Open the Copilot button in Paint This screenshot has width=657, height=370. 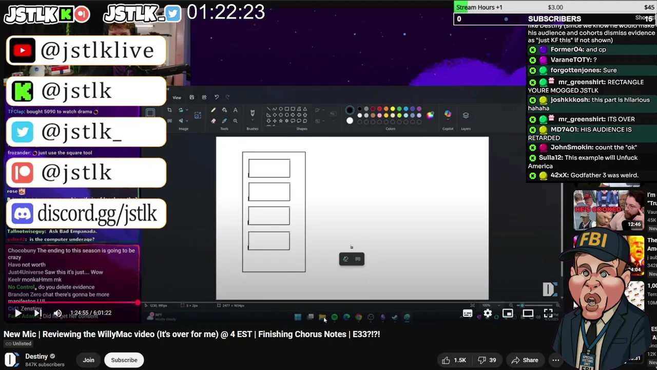(x=448, y=113)
